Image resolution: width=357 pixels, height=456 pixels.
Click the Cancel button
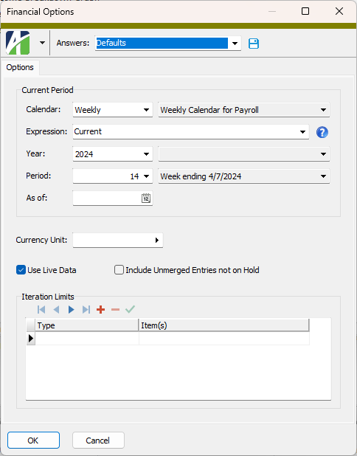(98, 441)
